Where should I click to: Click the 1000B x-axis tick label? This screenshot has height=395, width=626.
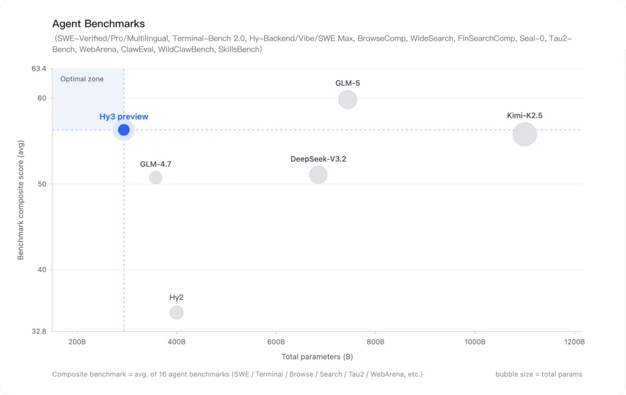(x=475, y=342)
